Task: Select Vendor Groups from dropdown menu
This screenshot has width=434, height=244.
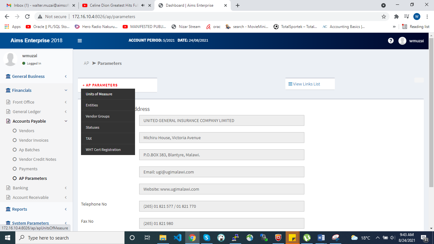Action: [x=98, y=116]
